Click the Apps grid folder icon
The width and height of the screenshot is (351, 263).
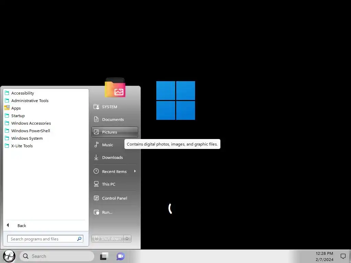[x=7, y=108]
